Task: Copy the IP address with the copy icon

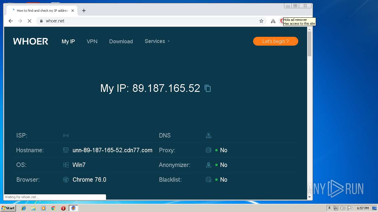Action: tap(208, 88)
